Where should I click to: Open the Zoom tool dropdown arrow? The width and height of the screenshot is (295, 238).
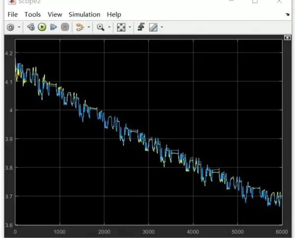(x=109, y=28)
